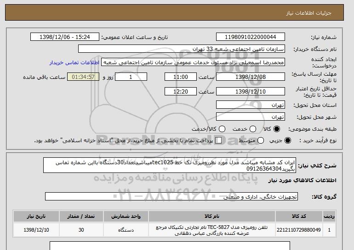354x250 pixels.
Task: Select the کالا radio button
Action: pyautogui.click(x=277, y=129)
